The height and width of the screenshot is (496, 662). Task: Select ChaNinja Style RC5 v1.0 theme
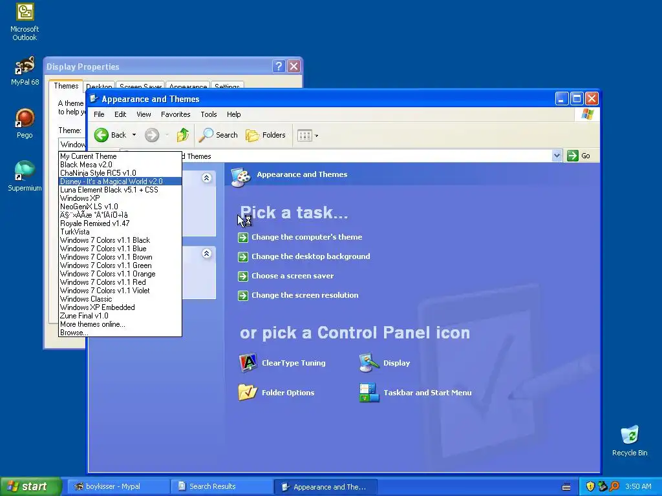click(x=120, y=173)
